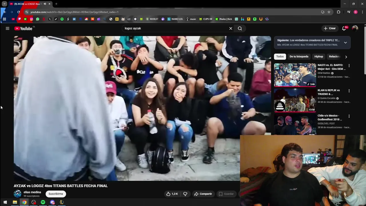This screenshot has height=206, width=366.
Task: Go back with browser back arrow
Action: [5, 12]
